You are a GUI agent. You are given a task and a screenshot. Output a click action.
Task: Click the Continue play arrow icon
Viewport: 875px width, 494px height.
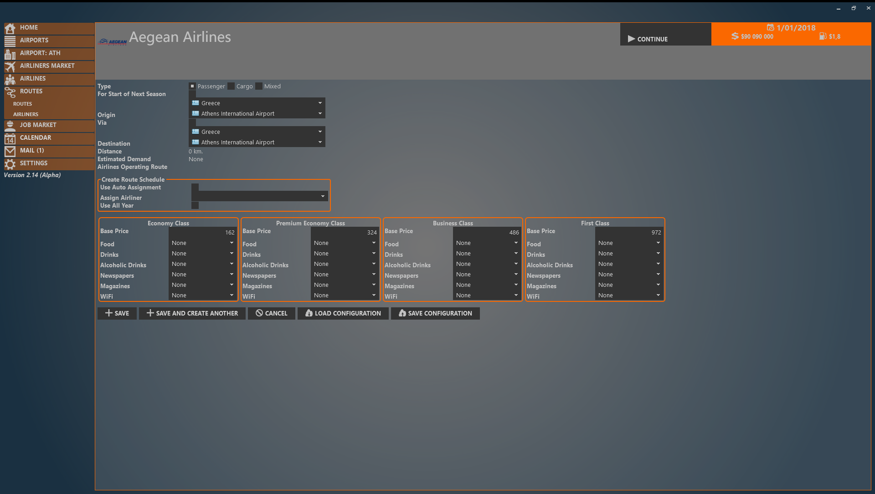click(x=631, y=39)
